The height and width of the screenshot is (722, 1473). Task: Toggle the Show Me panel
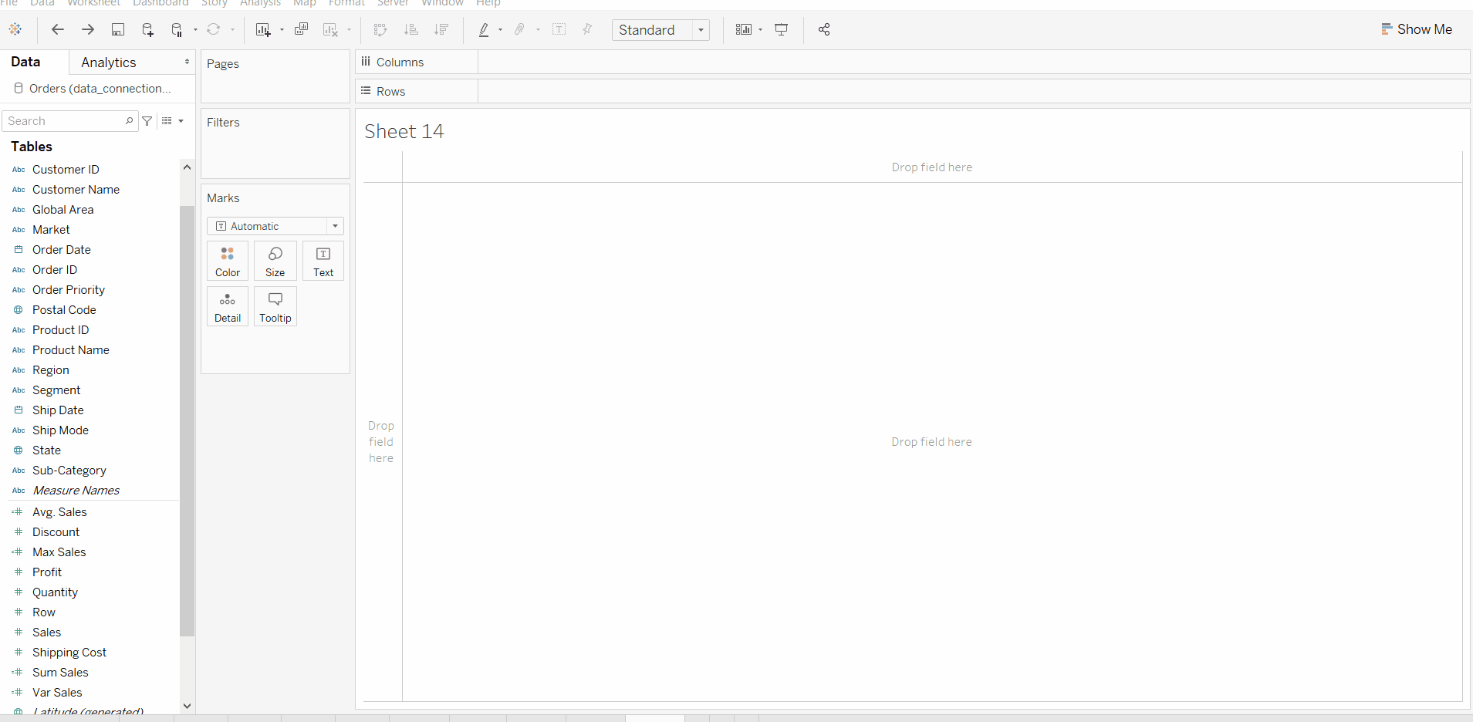point(1416,29)
